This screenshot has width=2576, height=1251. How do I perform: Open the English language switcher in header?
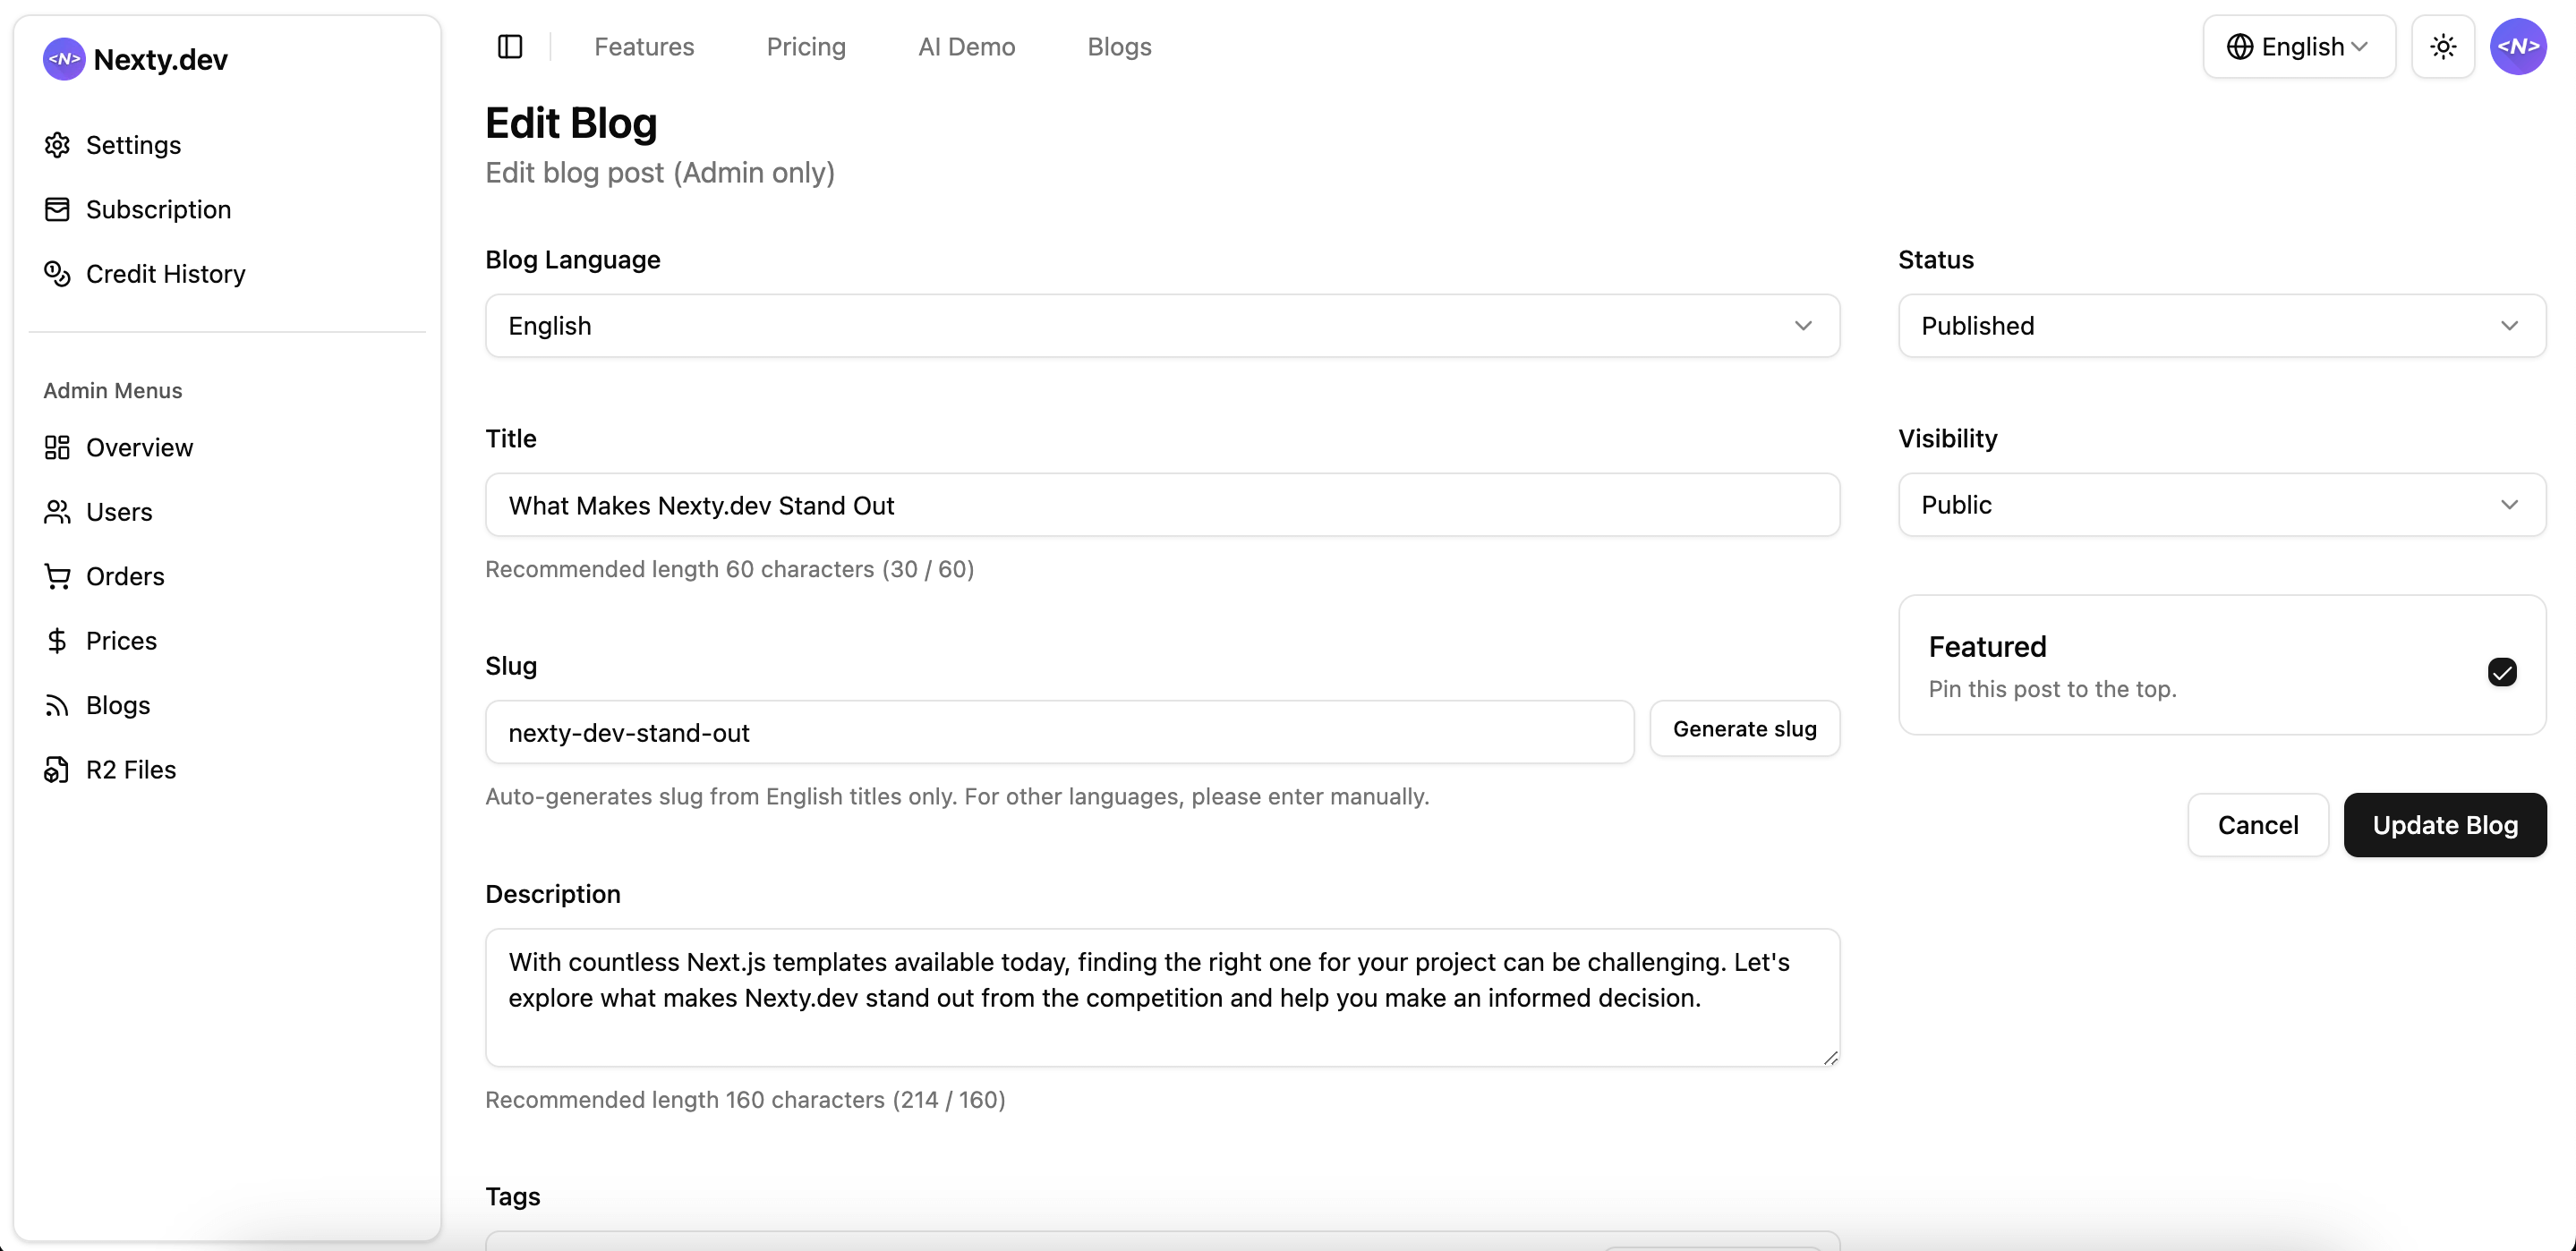[x=2297, y=46]
